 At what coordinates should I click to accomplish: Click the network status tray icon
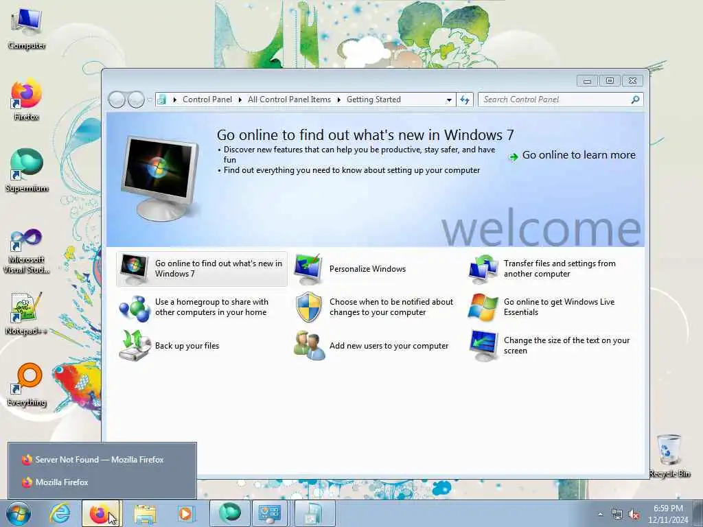click(617, 515)
